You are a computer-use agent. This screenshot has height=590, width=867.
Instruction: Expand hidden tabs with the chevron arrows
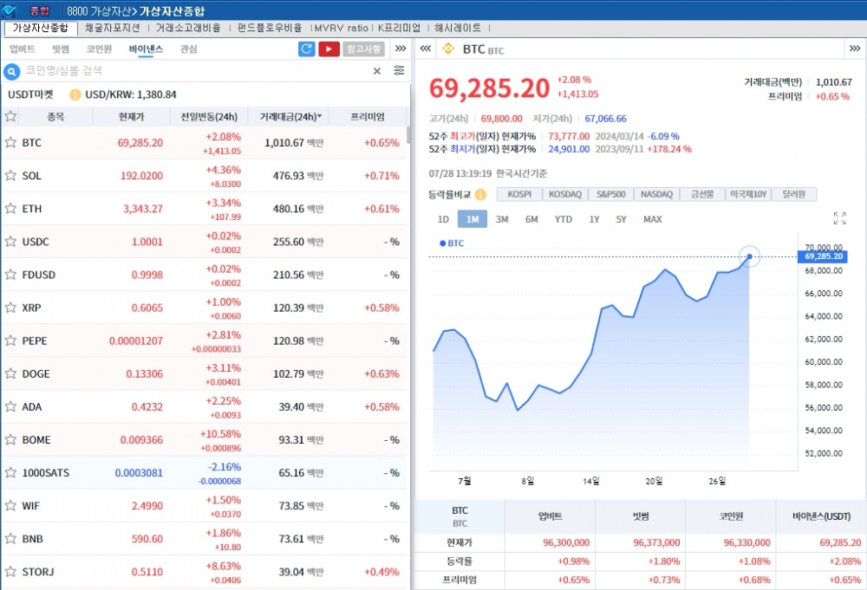click(400, 49)
